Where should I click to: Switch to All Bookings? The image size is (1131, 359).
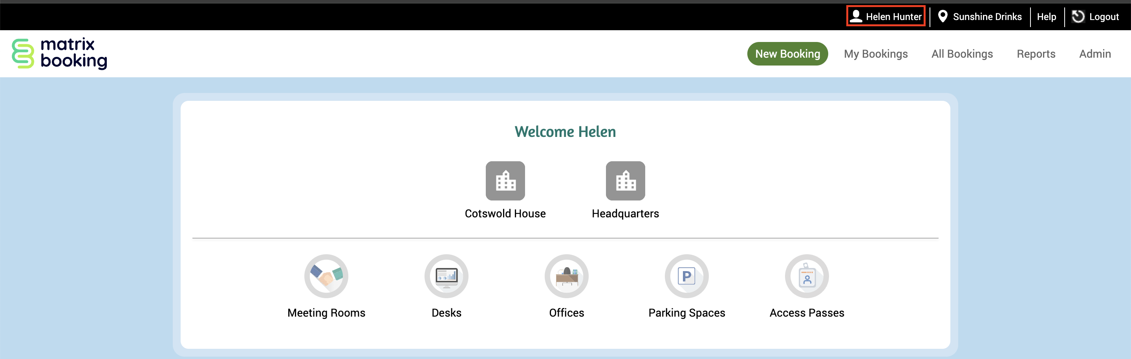962,53
